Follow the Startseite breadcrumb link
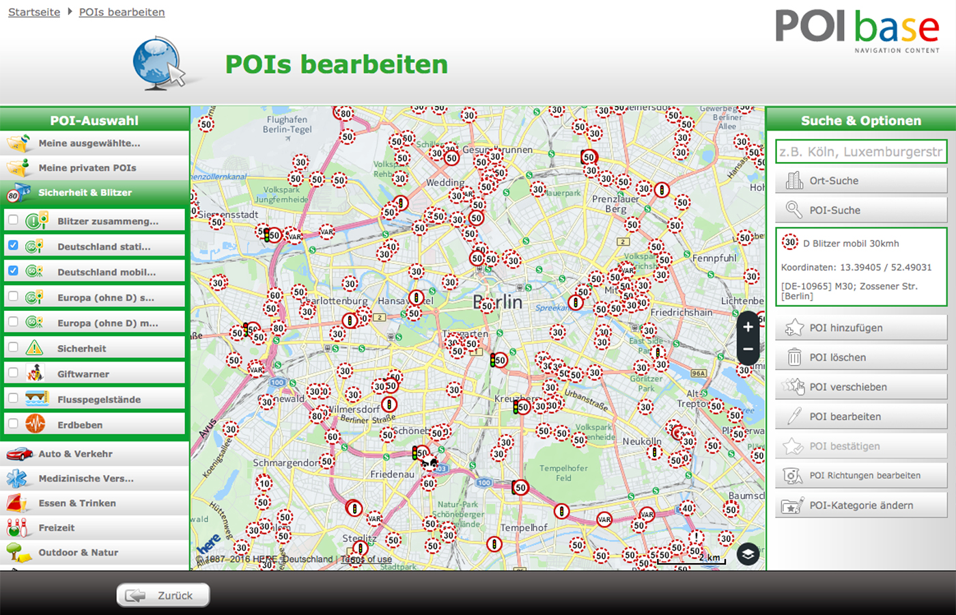This screenshot has height=615, width=956. point(34,12)
